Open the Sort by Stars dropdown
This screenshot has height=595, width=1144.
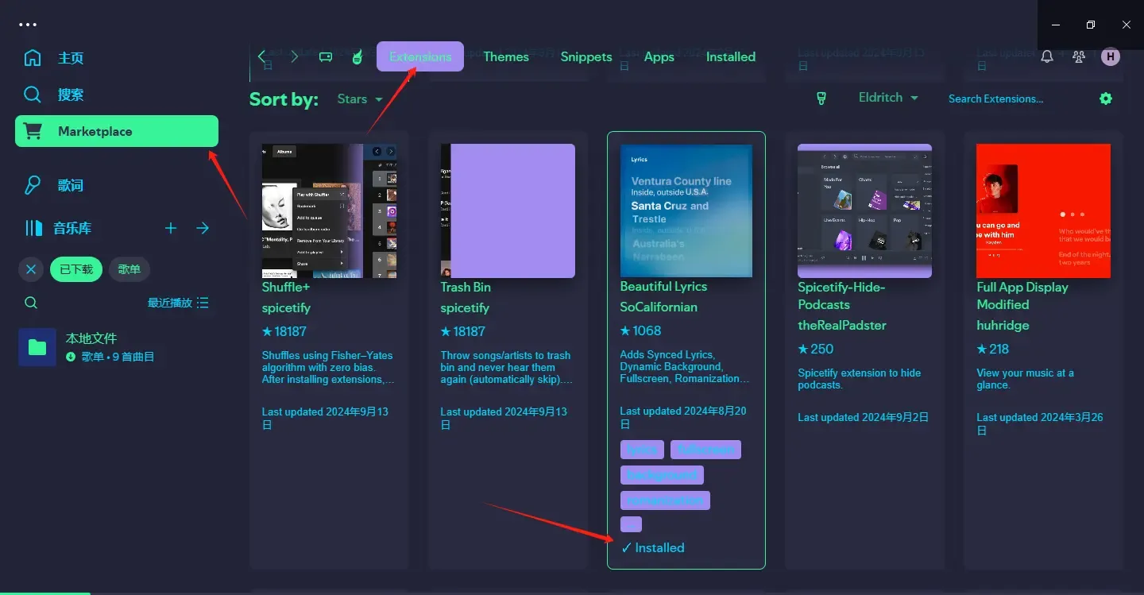pos(360,99)
